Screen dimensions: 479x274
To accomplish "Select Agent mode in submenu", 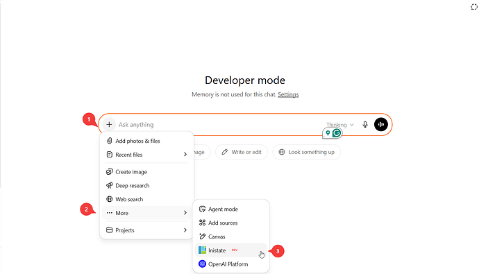I will [231, 209].
